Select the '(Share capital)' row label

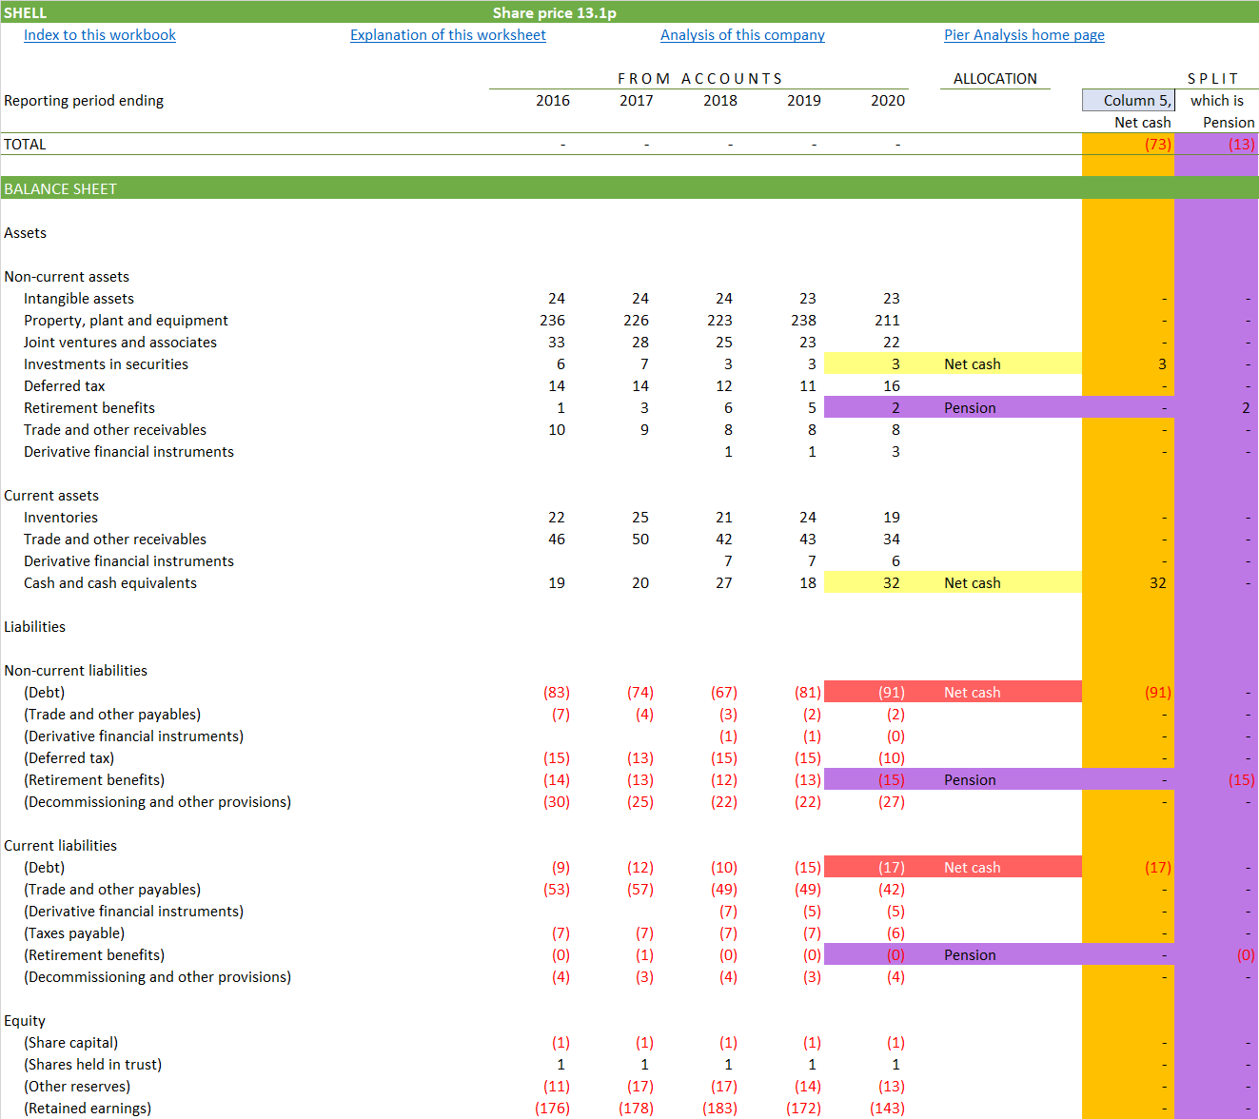[x=71, y=1042]
